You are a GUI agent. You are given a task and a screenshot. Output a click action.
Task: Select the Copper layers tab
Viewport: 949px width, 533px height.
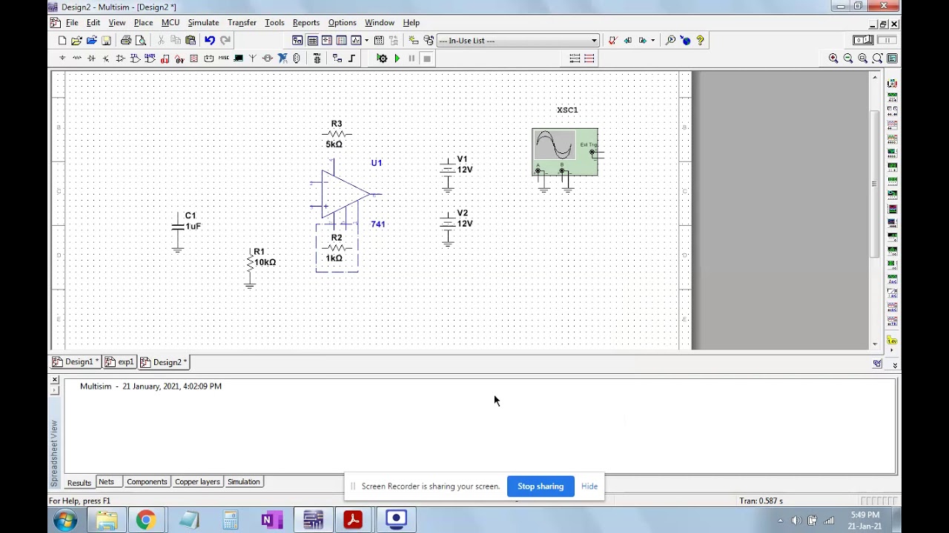pyautogui.click(x=197, y=482)
